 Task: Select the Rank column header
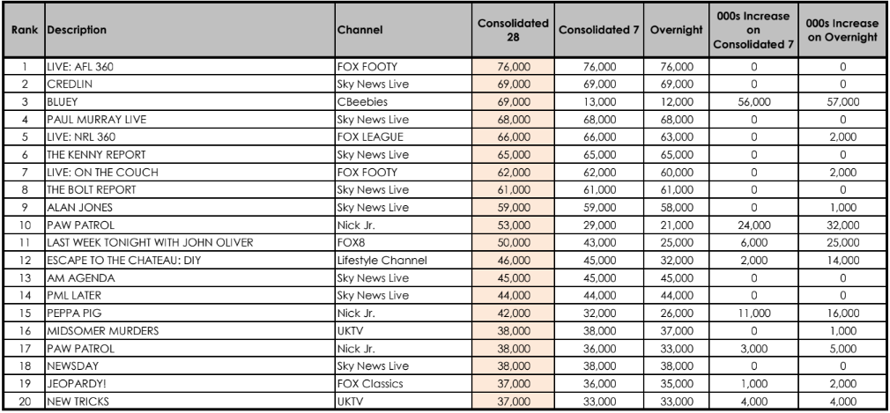(25, 30)
